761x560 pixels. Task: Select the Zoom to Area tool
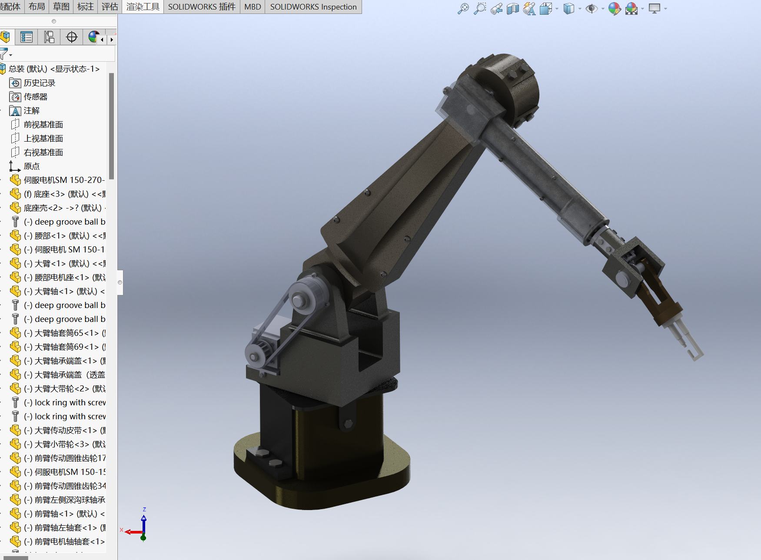pos(480,8)
